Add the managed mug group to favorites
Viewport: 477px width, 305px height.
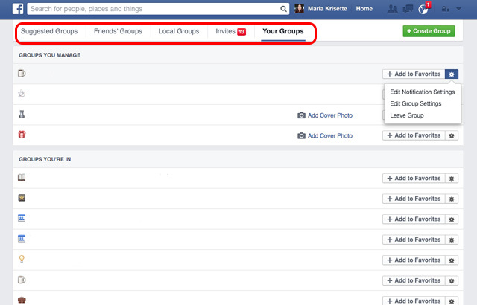click(414, 74)
